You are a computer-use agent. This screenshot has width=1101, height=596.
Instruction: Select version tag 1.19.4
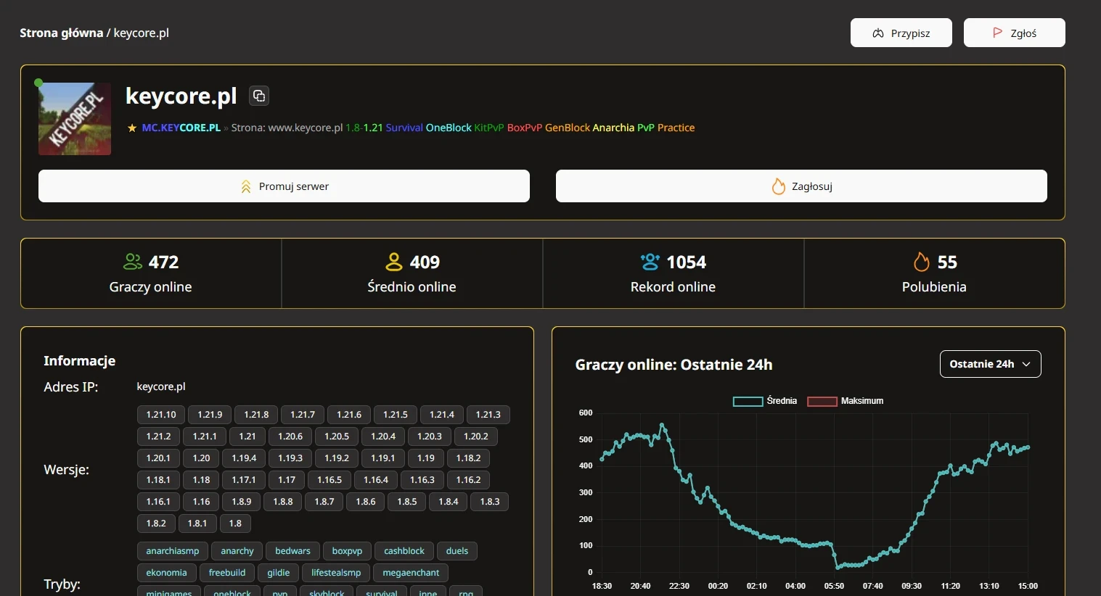[244, 458]
